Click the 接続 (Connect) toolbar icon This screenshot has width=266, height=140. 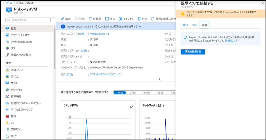pyautogui.click(x=62, y=19)
